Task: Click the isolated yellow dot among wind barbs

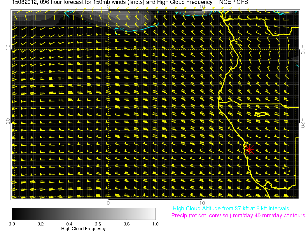Action: point(55,93)
